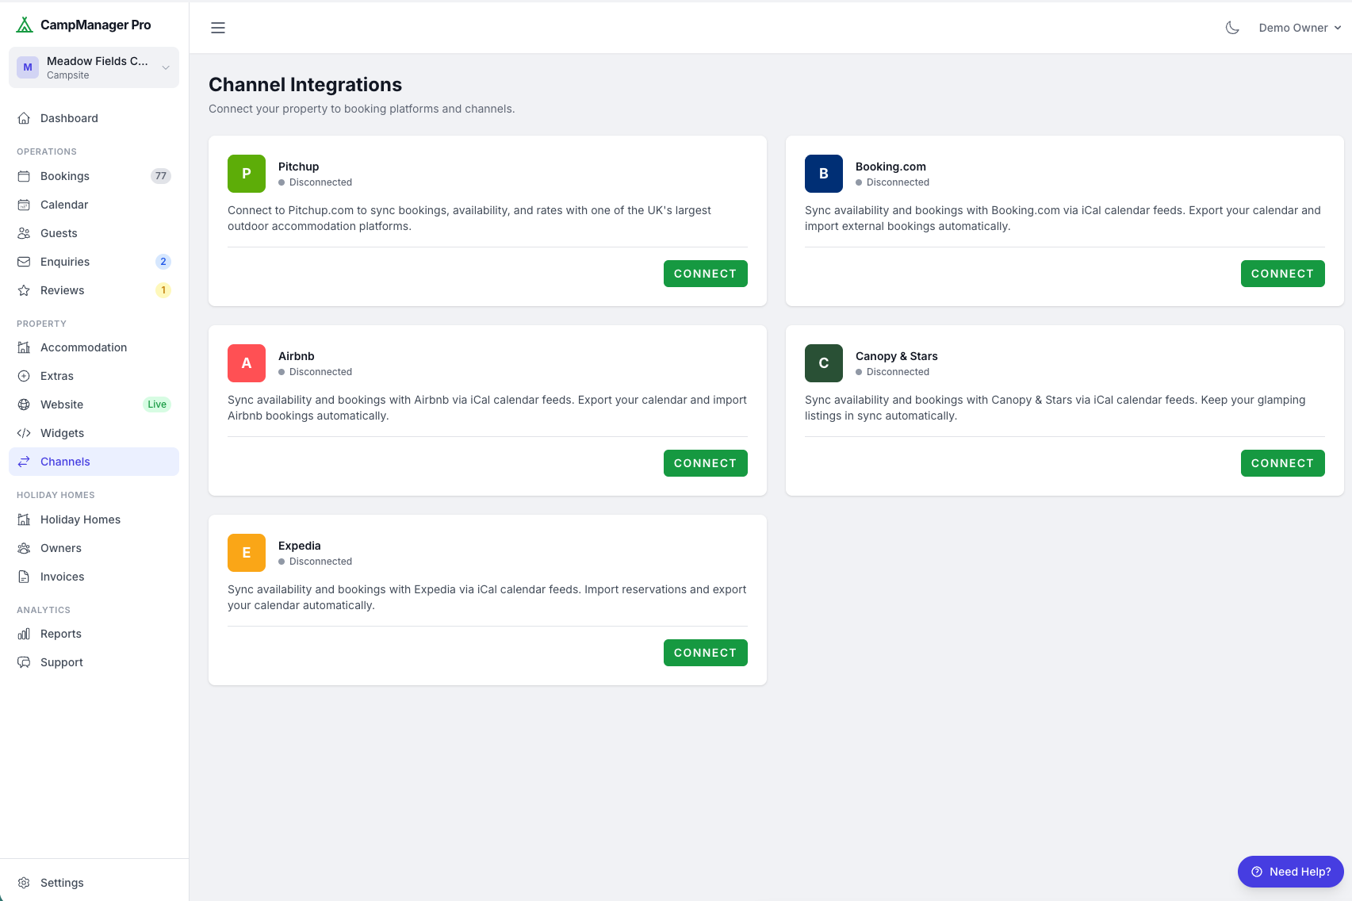Image resolution: width=1352 pixels, height=901 pixels.
Task: Click the Enquiries envelope icon
Action: point(24,262)
